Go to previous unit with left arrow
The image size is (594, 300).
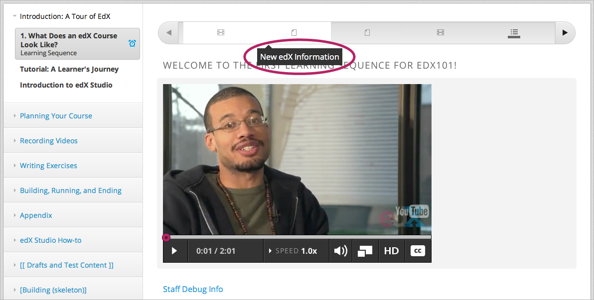(x=169, y=33)
